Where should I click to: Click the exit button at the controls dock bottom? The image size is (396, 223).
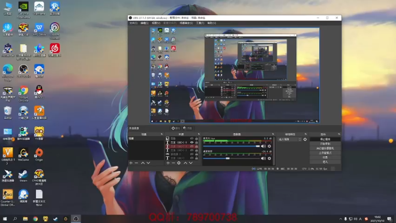click(325, 162)
